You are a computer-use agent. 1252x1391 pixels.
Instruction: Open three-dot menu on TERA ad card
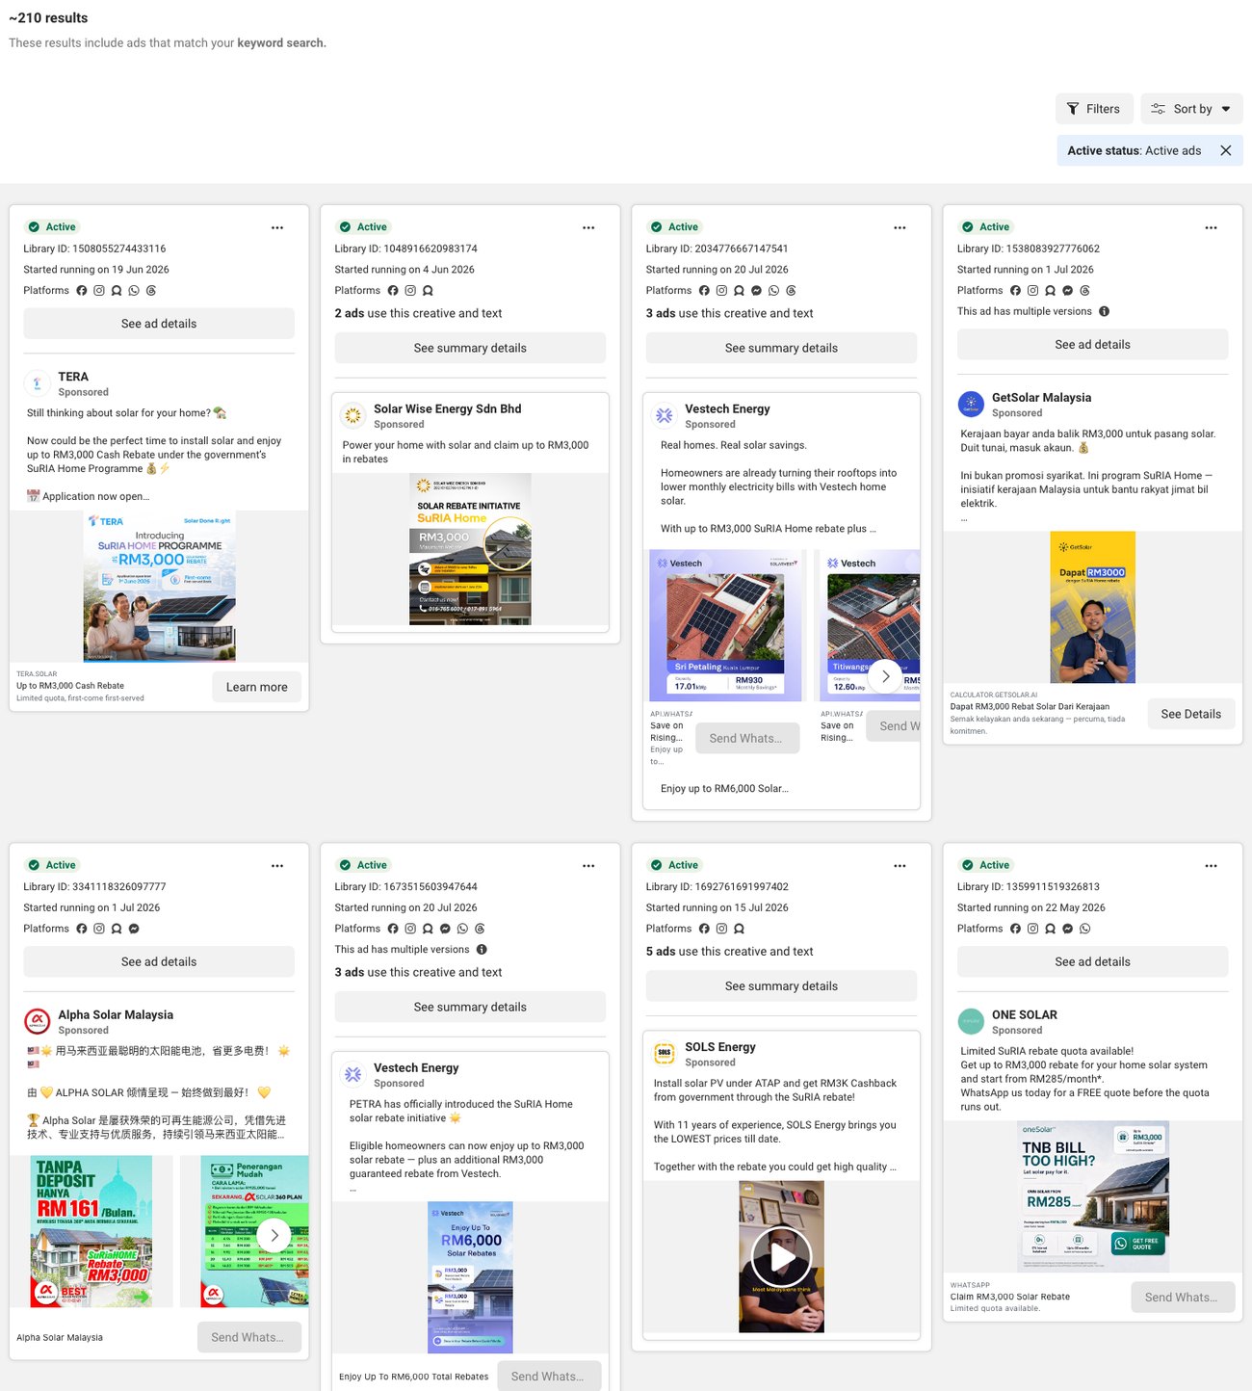(x=277, y=227)
